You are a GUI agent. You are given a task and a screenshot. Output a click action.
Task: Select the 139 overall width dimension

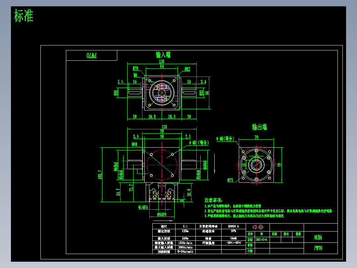(x=161, y=62)
